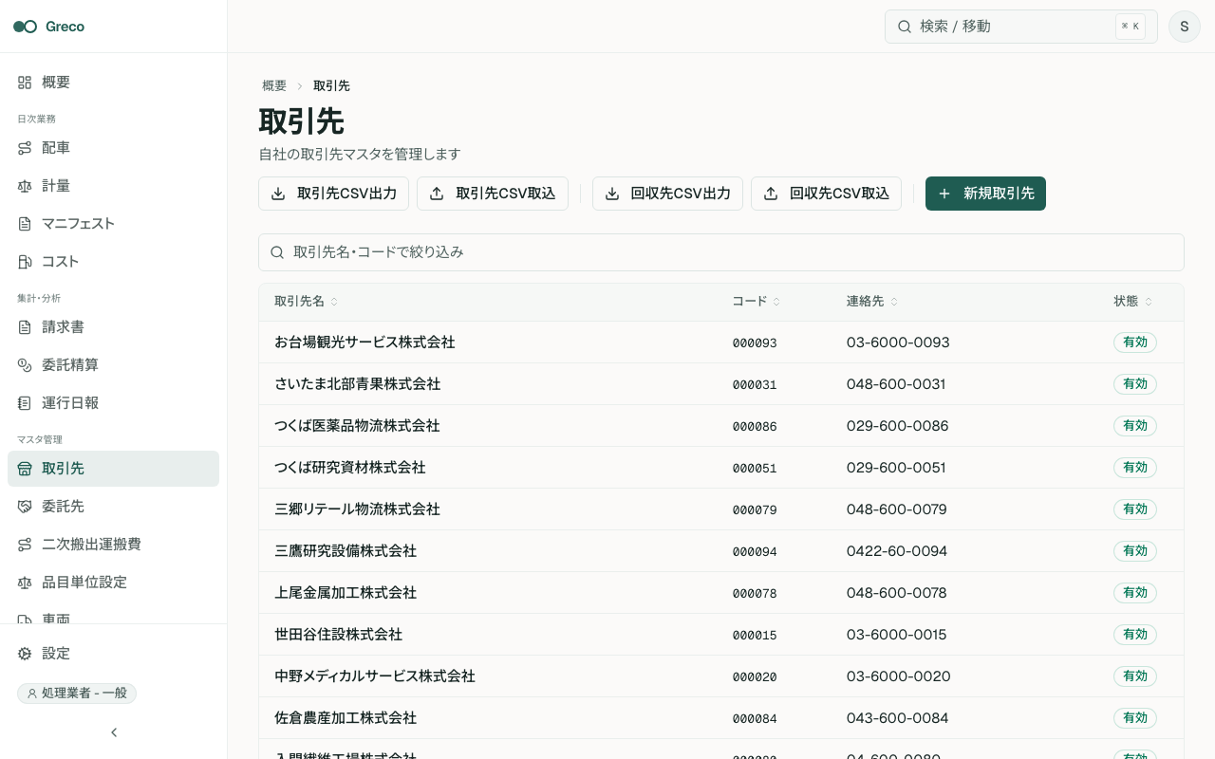Click the 概要 breadcrumb link
1215x759 pixels.
[274, 85]
